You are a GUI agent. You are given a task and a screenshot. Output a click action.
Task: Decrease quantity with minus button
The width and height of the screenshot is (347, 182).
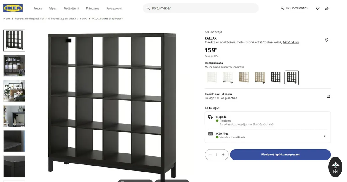(x=210, y=155)
